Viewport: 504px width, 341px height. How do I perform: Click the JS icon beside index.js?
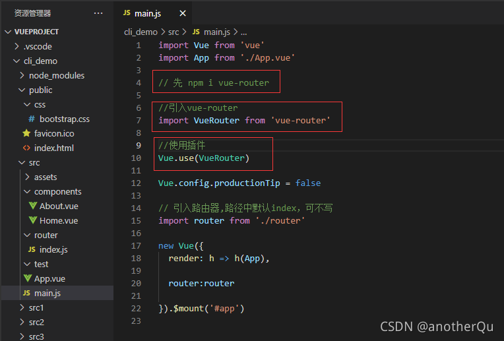[x=32, y=249]
